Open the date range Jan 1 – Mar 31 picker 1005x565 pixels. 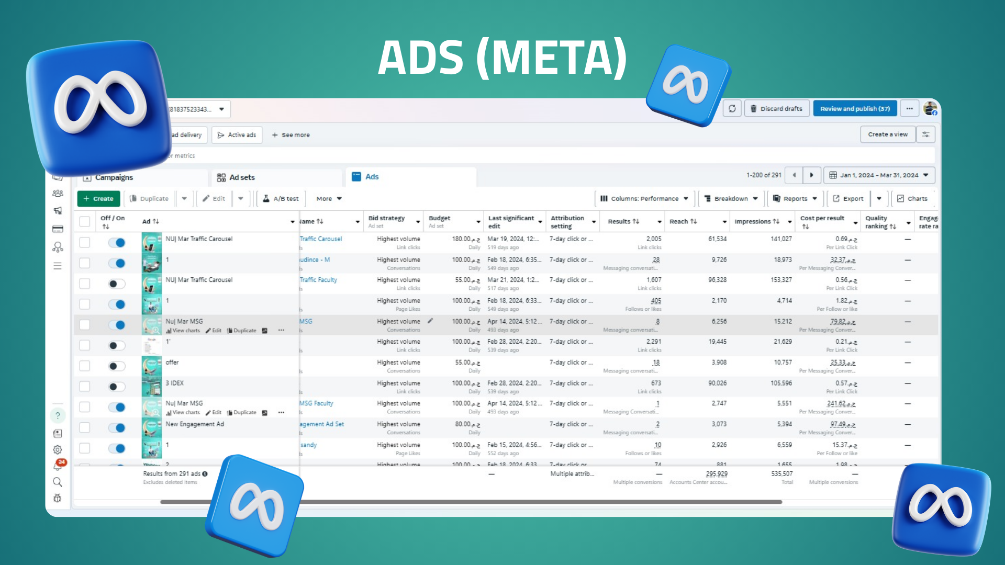879,175
